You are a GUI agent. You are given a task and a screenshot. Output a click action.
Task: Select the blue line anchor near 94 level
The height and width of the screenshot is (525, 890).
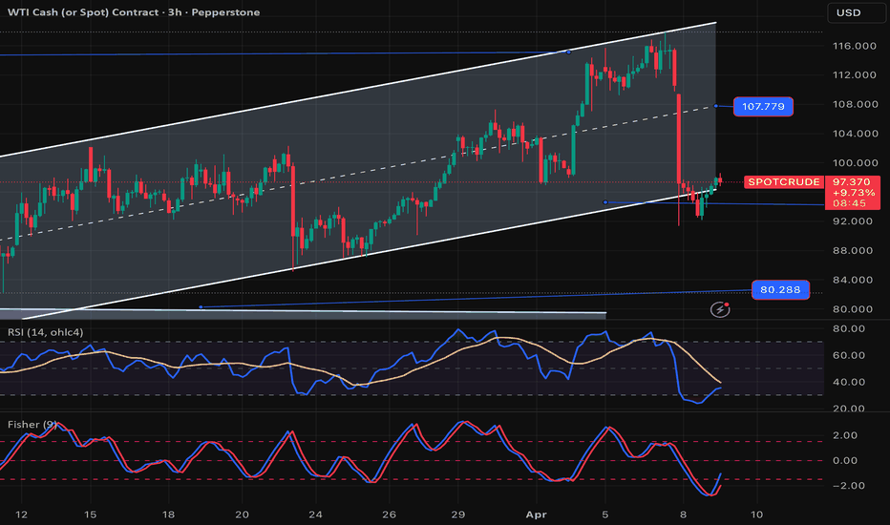(x=605, y=201)
